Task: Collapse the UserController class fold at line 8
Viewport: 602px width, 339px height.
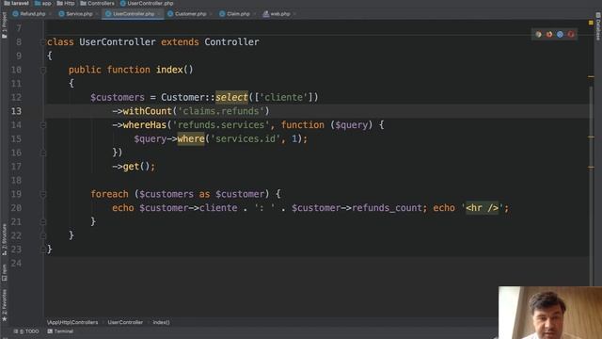Action: point(43,42)
